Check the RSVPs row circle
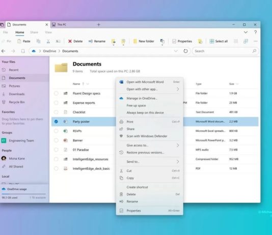Screen dimensions: 272x235 point(56,131)
